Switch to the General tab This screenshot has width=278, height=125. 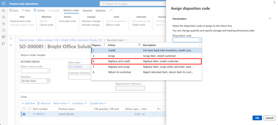[x=87, y=10]
